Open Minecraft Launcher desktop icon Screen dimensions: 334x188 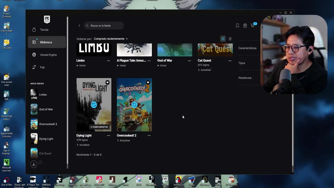(x=7, y=166)
